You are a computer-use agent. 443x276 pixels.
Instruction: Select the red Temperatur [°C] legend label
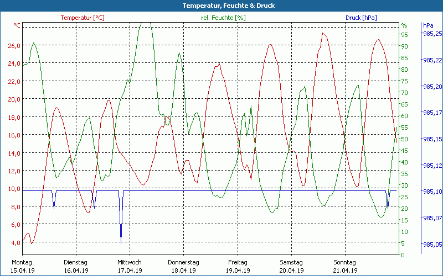82,18
